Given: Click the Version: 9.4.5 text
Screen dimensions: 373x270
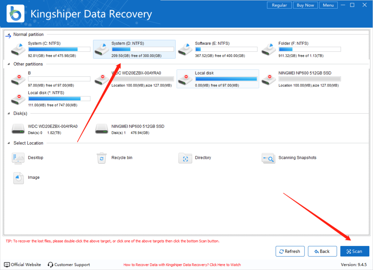Looking at the screenshot, I should tap(354, 265).
